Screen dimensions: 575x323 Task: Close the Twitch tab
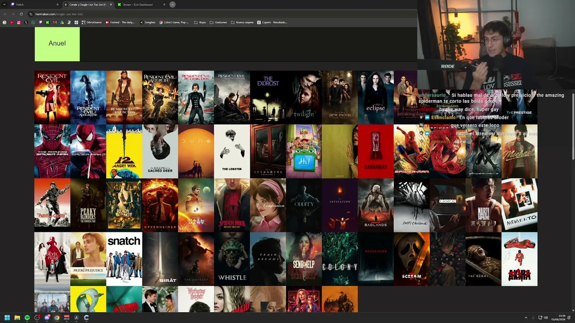tap(57, 4)
